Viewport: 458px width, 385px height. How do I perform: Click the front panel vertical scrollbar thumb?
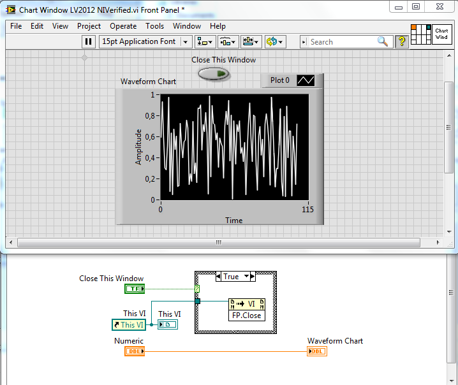click(448, 127)
